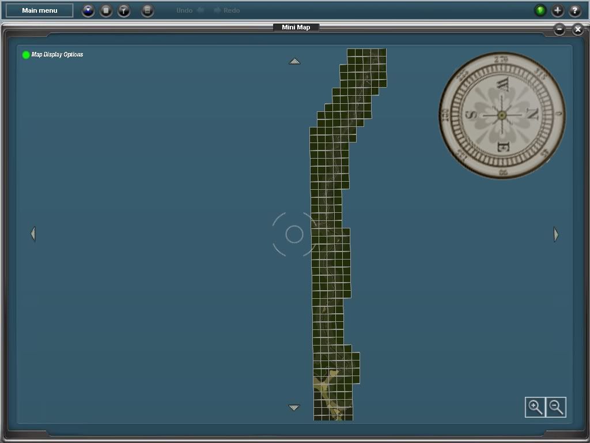590x443 pixels.
Task: Open help with the question mark icon
Action: point(575,10)
